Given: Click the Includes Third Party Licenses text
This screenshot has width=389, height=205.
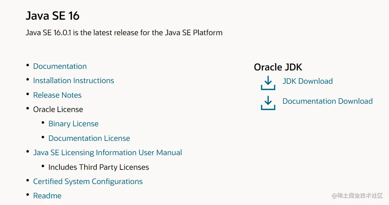Looking at the screenshot, I should click(99, 167).
